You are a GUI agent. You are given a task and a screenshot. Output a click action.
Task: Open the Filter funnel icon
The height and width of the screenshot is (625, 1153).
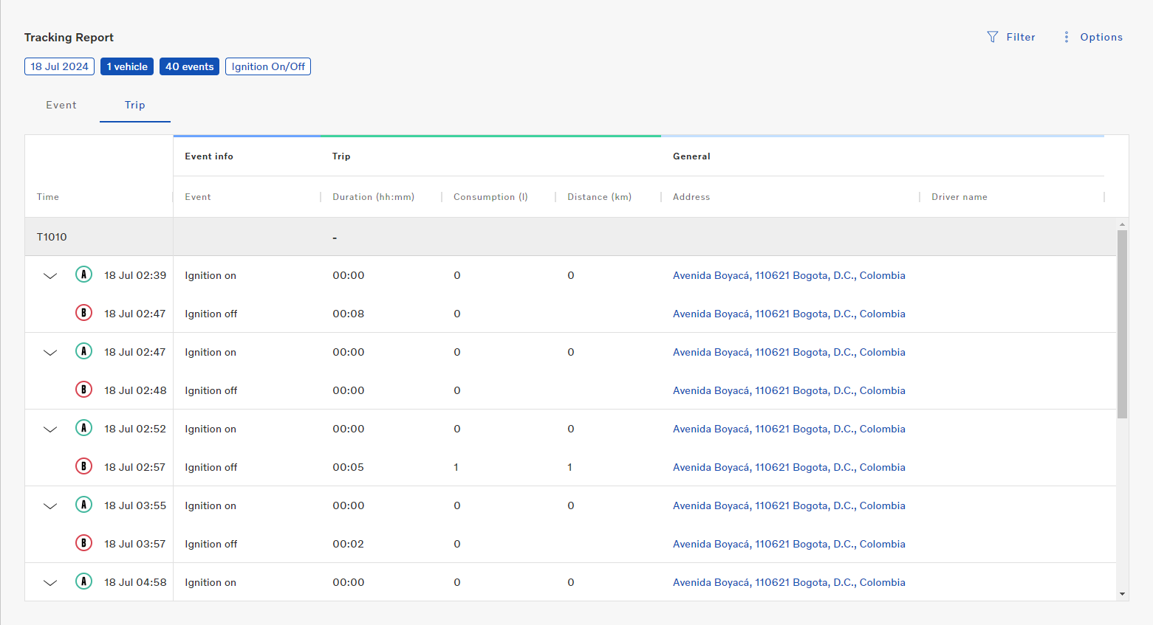pyautogui.click(x=992, y=37)
